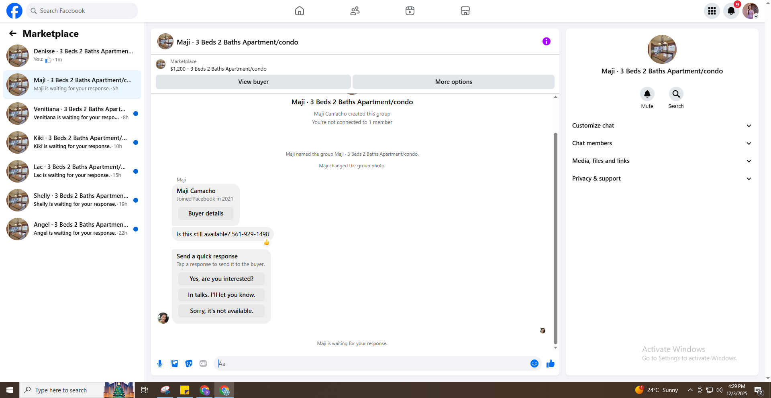Send quick reply 'In talks. I'll let you know.'

pos(222,295)
